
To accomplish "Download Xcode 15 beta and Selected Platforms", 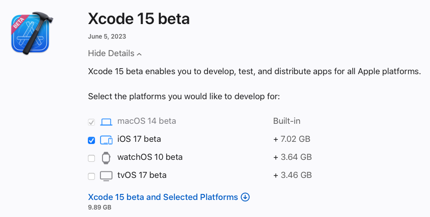I will click(x=163, y=197).
